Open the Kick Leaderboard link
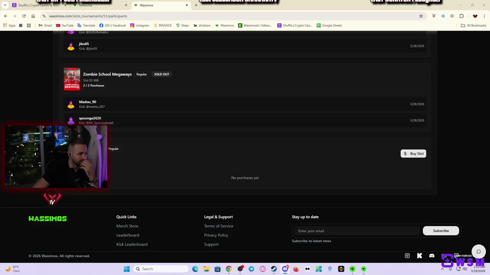Image resolution: width=490 pixels, height=275 pixels. point(132,244)
